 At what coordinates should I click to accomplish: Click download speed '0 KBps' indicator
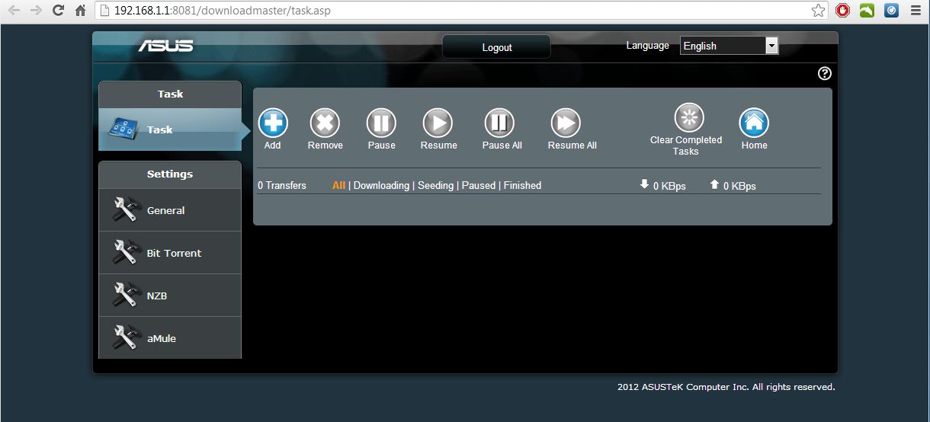(662, 185)
